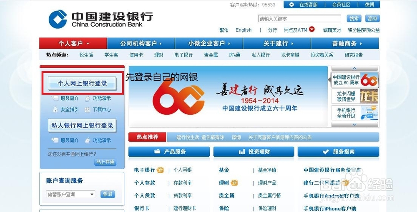417x212 pixels.
Task: Open the 手机银行iPhone客户端 link
Action: (x=330, y=209)
